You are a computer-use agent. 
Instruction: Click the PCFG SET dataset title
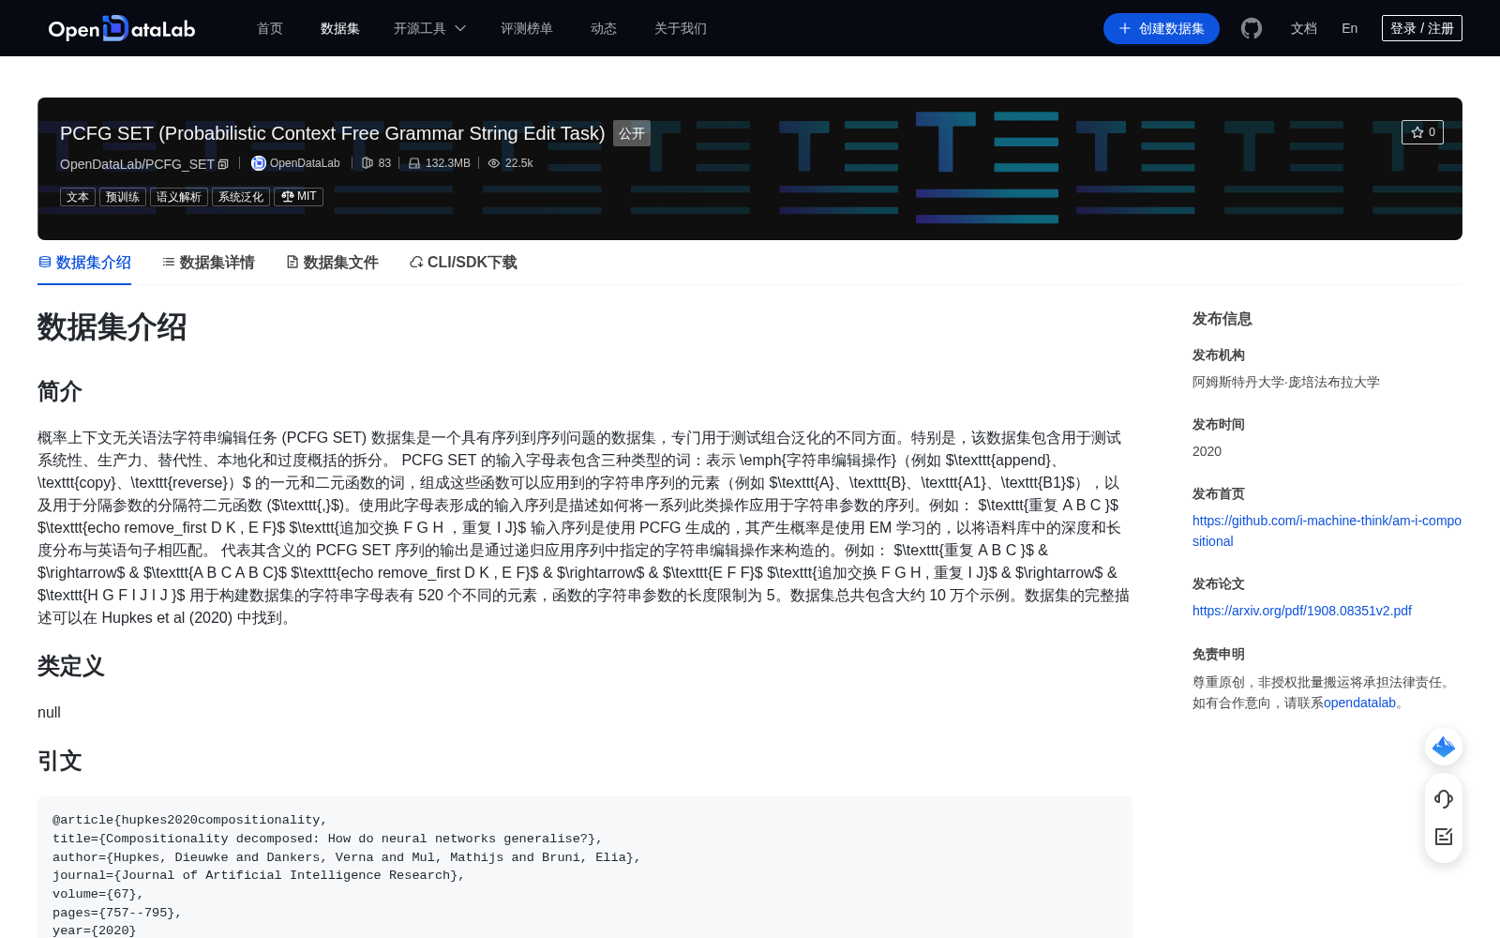click(333, 133)
